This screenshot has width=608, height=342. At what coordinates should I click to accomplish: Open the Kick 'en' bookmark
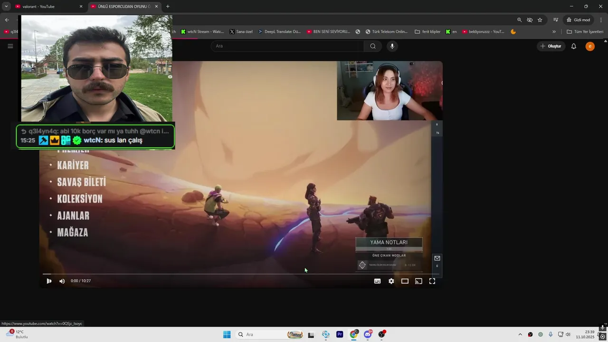451,32
